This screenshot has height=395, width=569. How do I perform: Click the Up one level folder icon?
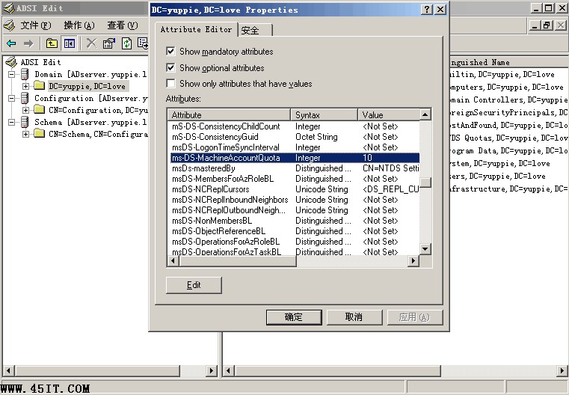[52, 44]
